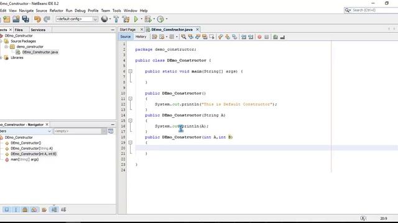Collapse fold of DEmo_Constructor(int A,int B) body
The width and height of the screenshot is (398, 223).
(x=130, y=142)
